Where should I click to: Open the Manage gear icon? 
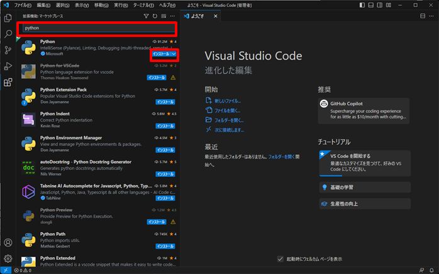(8, 259)
